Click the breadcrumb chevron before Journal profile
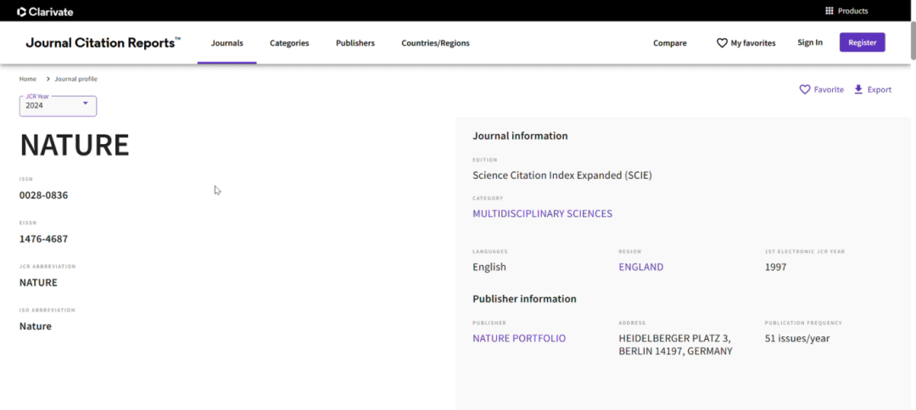Screen dimensions: 916x410 [x=47, y=79]
